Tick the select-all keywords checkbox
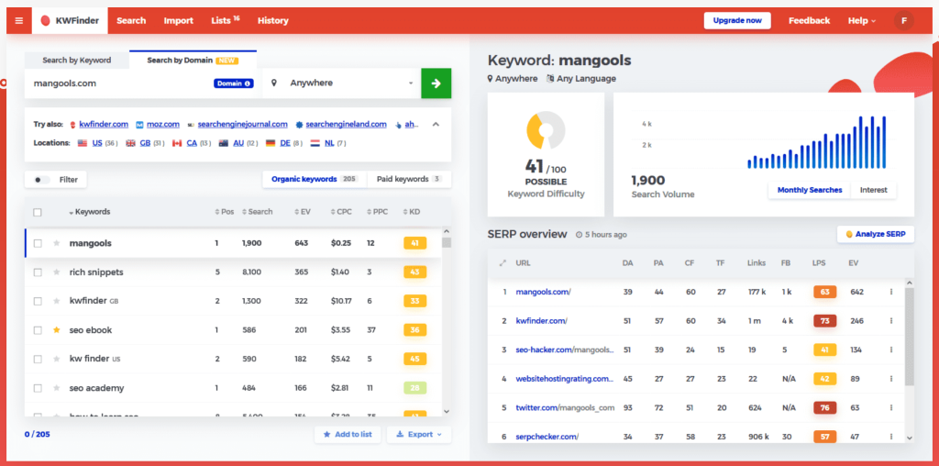This screenshot has width=939, height=466. click(38, 212)
